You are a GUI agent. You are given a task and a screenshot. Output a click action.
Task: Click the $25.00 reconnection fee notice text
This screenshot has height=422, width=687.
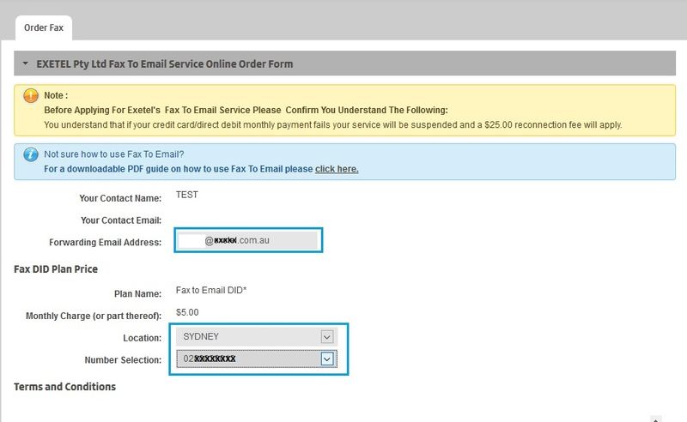pyautogui.click(x=332, y=124)
